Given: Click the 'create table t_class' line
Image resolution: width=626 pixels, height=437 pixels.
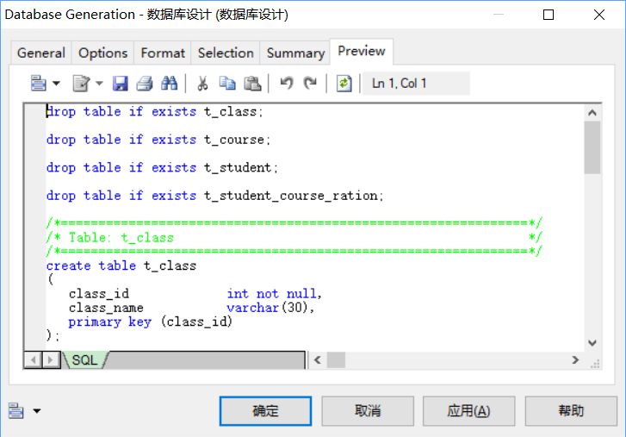Looking at the screenshot, I should click(121, 265).
